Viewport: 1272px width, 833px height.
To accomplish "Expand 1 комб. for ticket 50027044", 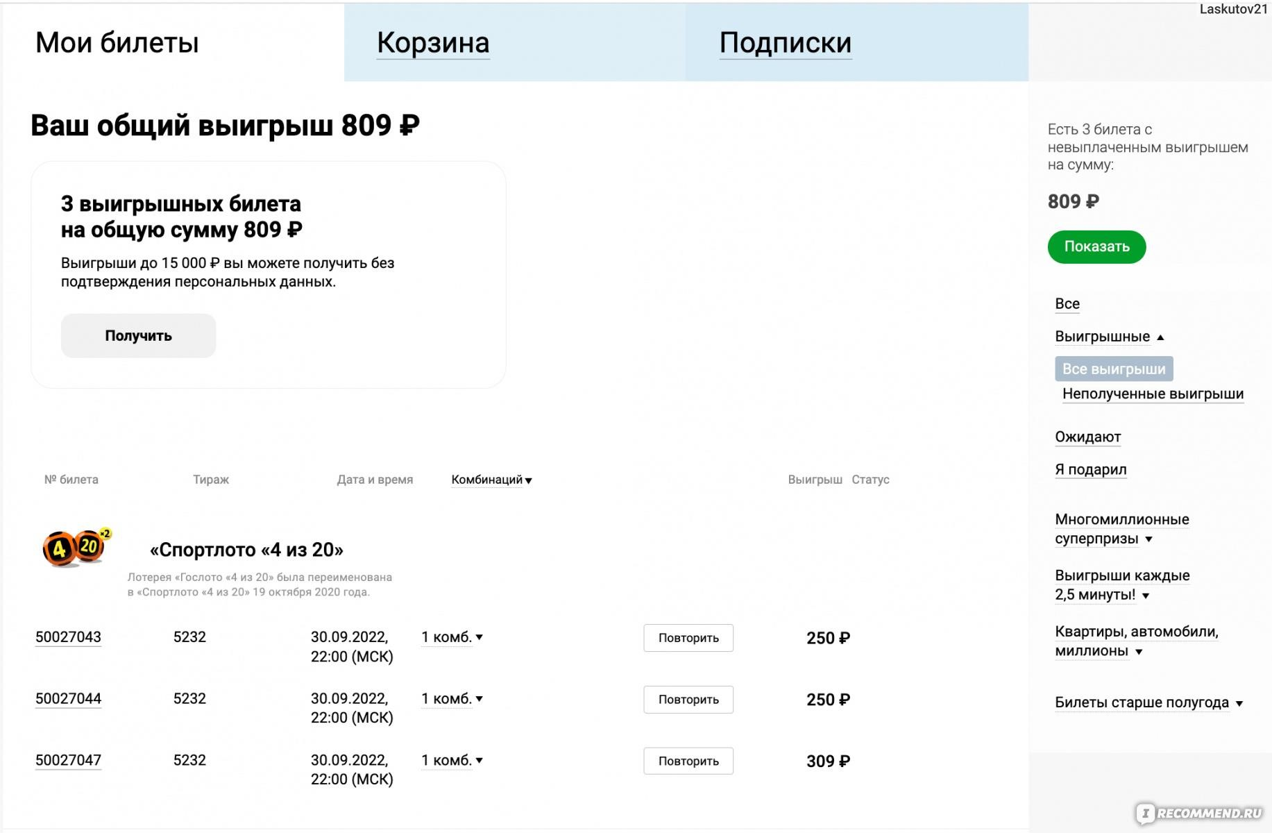I will click(x=452, y=699).
